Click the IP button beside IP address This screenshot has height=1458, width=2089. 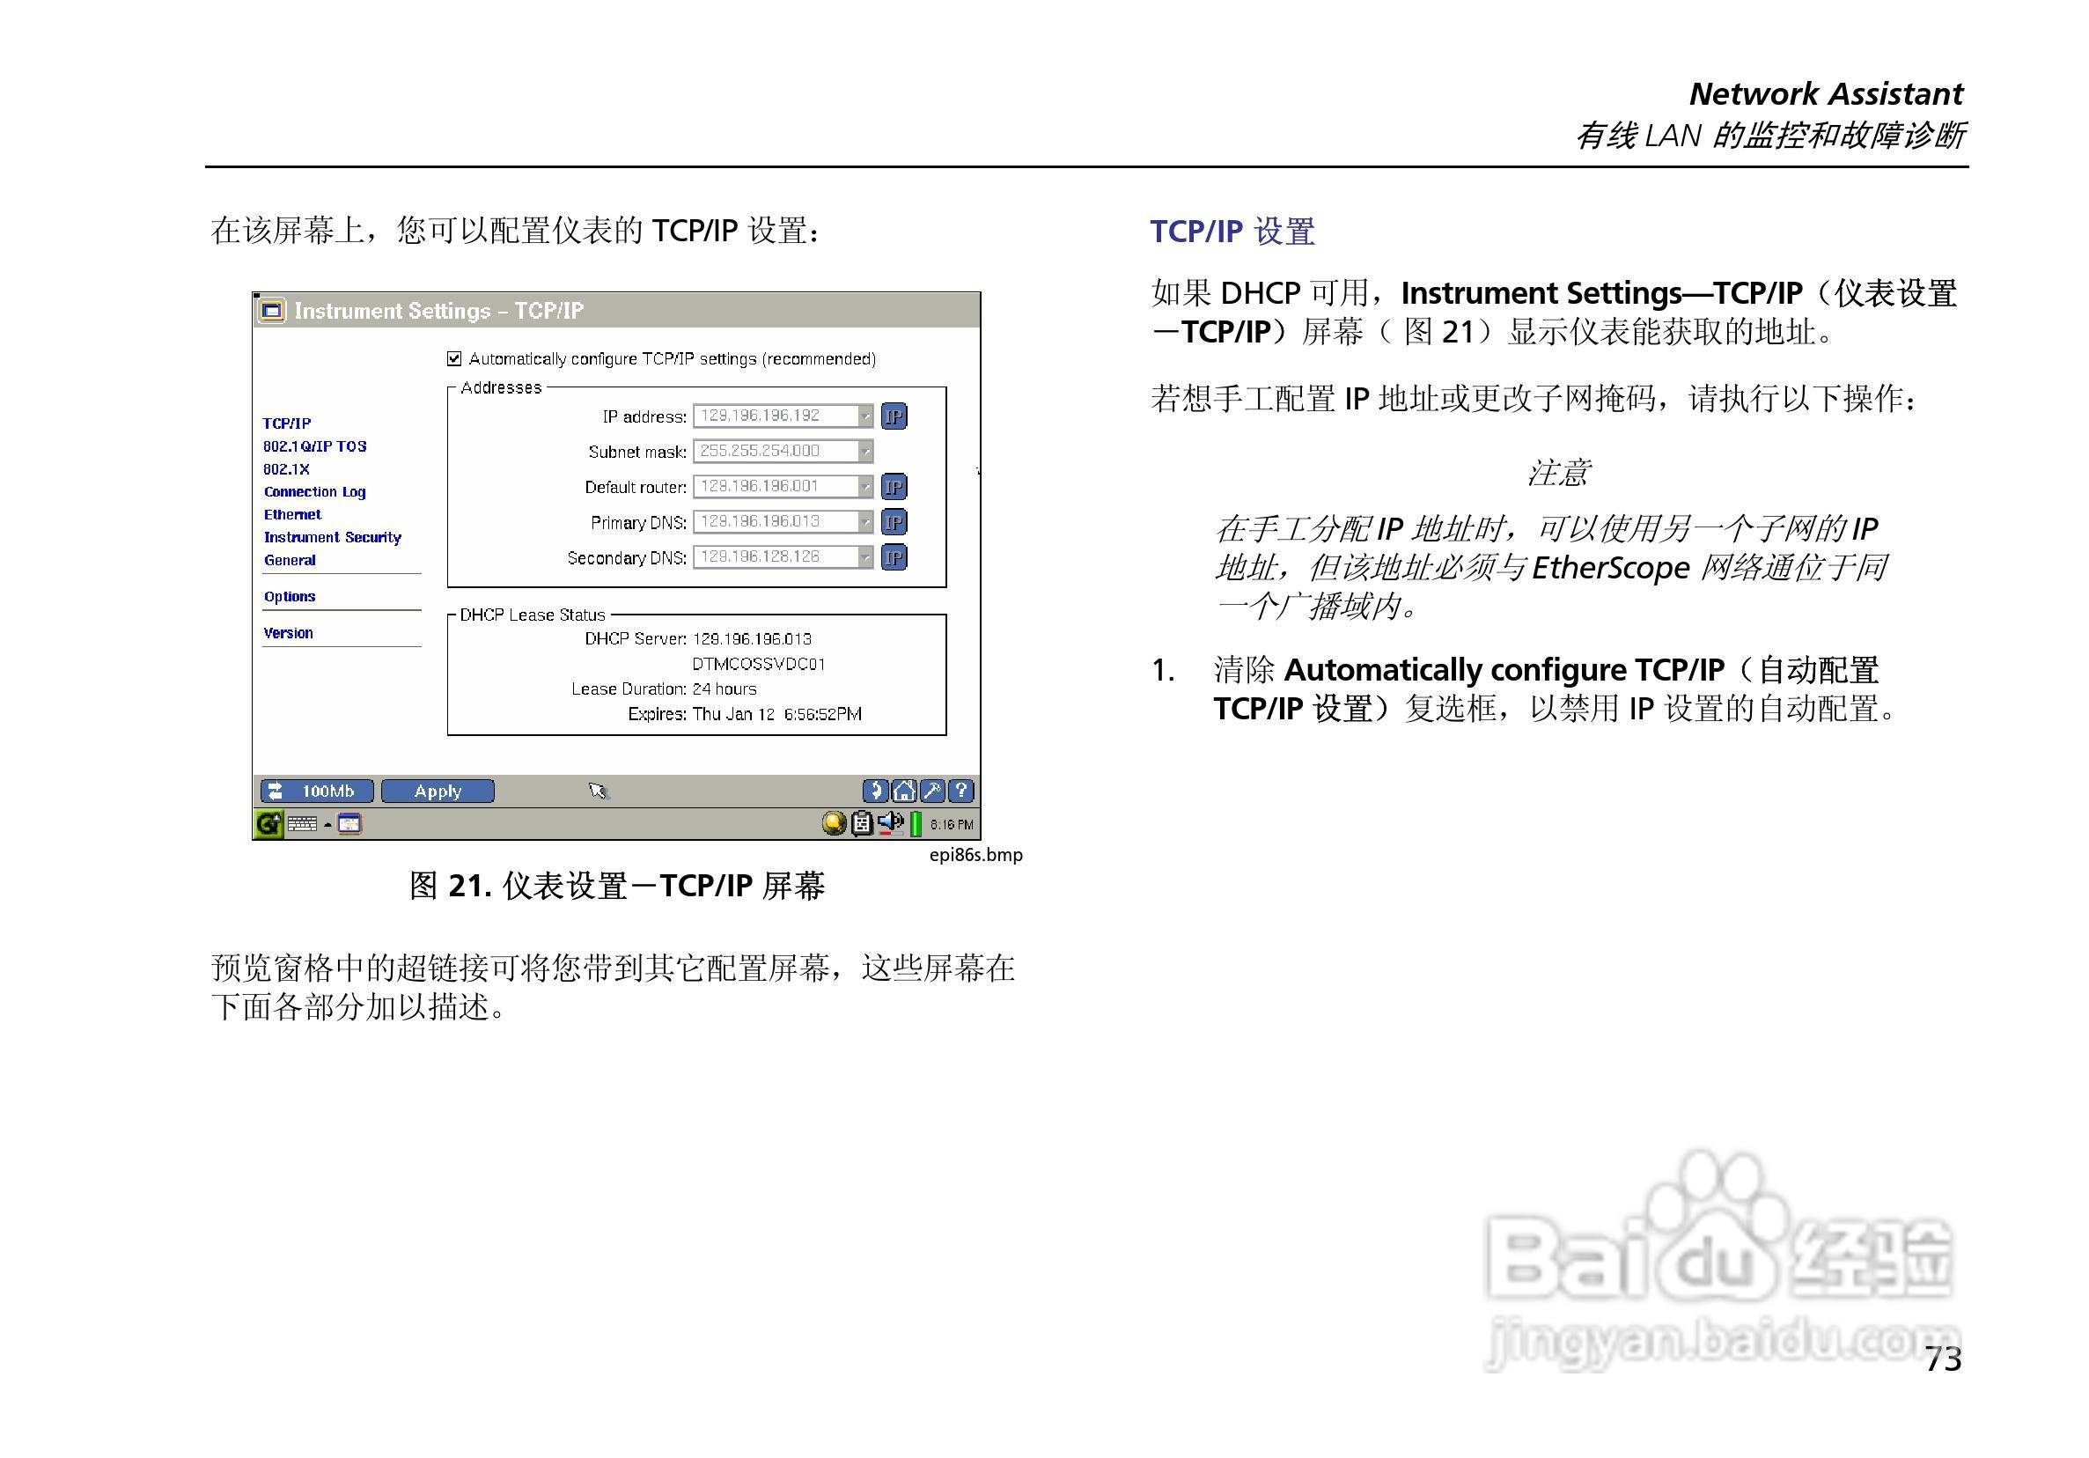[x=894, y=416]
